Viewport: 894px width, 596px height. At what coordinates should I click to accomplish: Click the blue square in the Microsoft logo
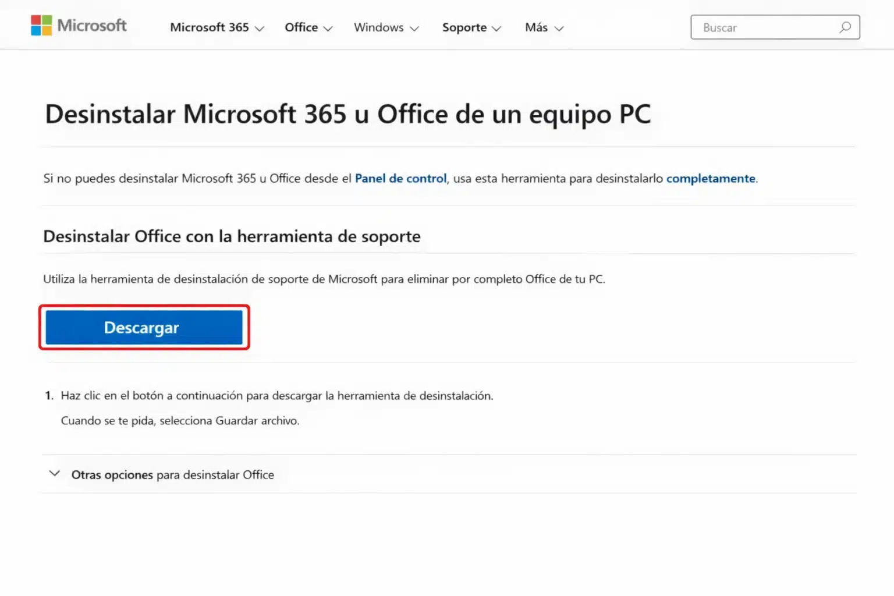click(36, 30)
